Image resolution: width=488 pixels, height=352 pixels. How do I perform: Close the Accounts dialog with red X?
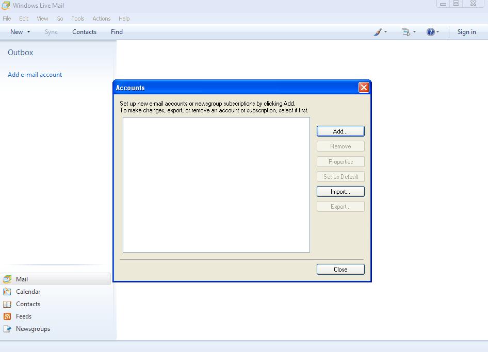[x=364, y=88]
